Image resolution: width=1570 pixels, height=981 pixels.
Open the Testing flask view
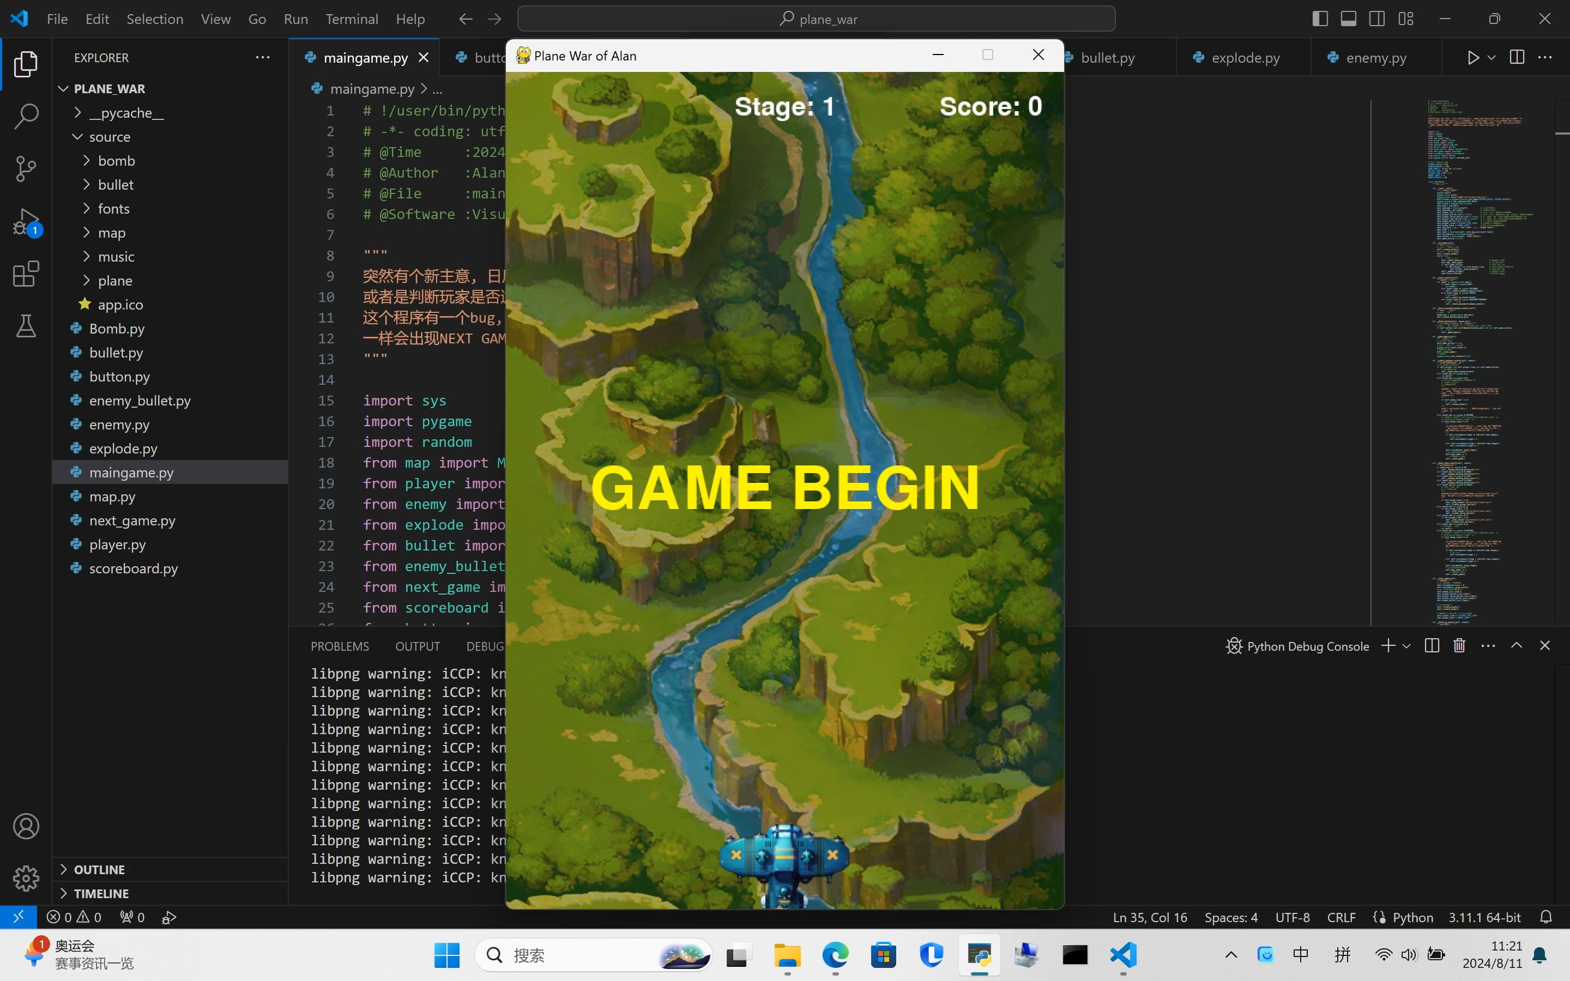[26, 326]
